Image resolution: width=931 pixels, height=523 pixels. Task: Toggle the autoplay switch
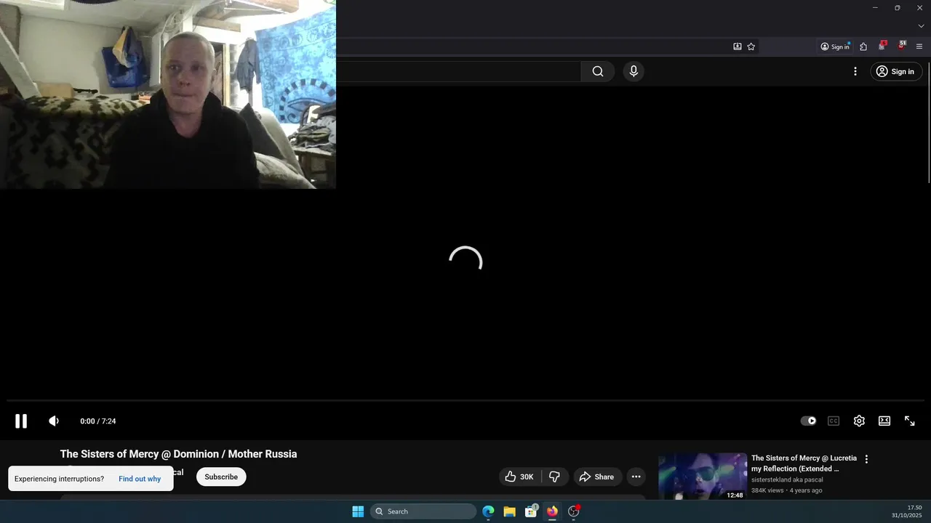point(808,421)
